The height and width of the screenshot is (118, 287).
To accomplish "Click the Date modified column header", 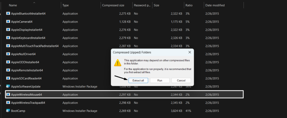I will [215, 5].
